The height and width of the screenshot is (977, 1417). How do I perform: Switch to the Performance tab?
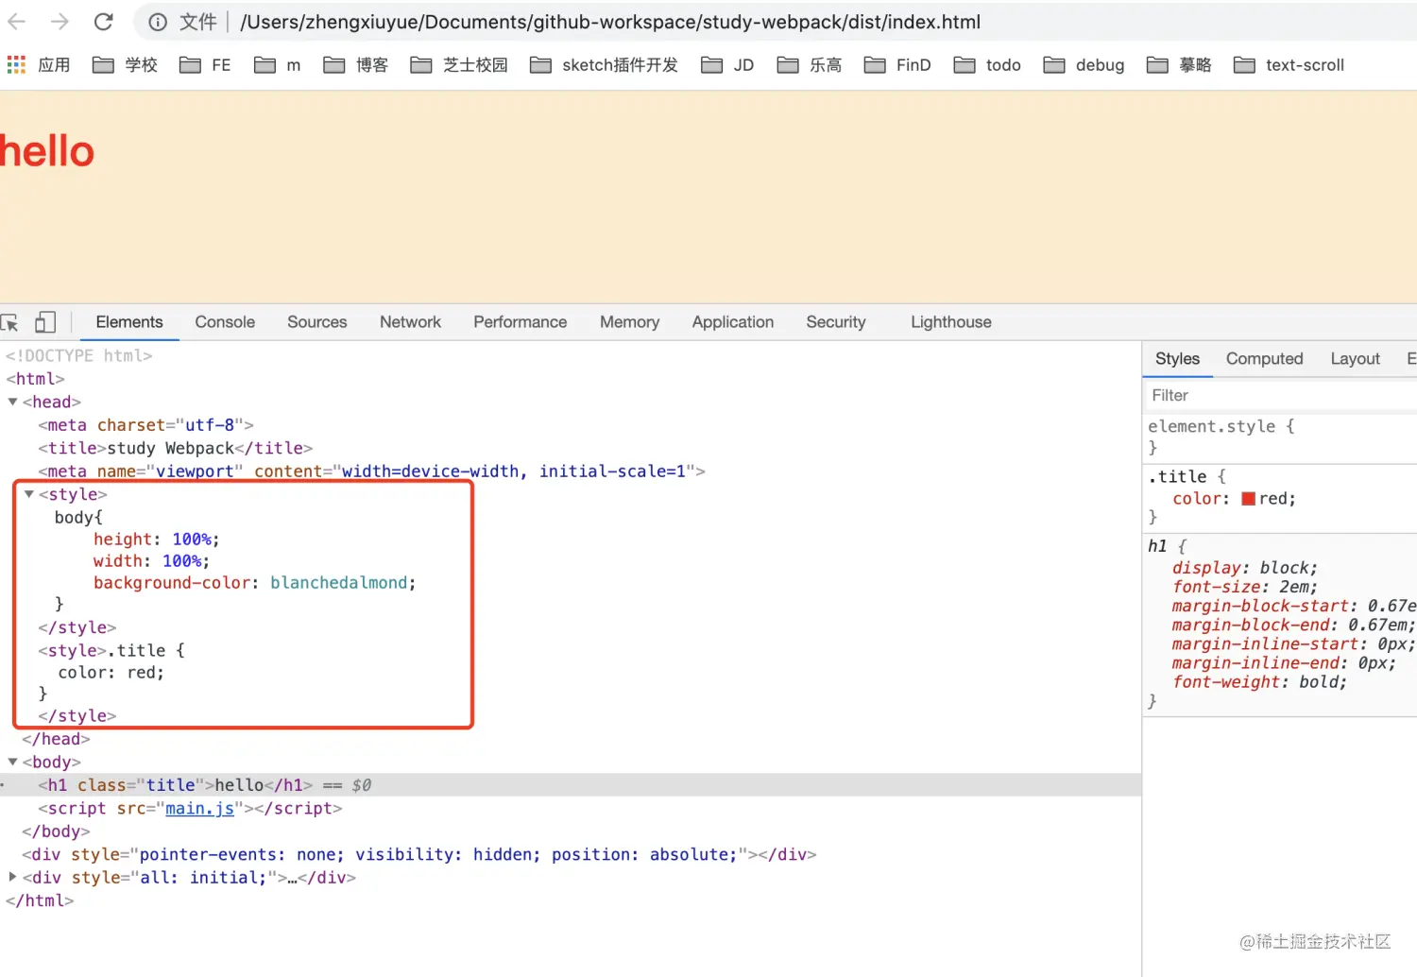tap(521, 322)
